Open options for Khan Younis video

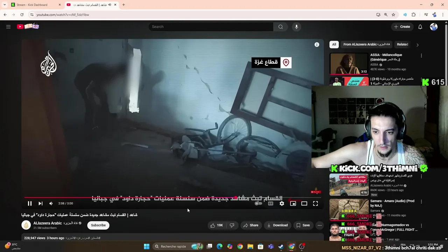[421, 177]
